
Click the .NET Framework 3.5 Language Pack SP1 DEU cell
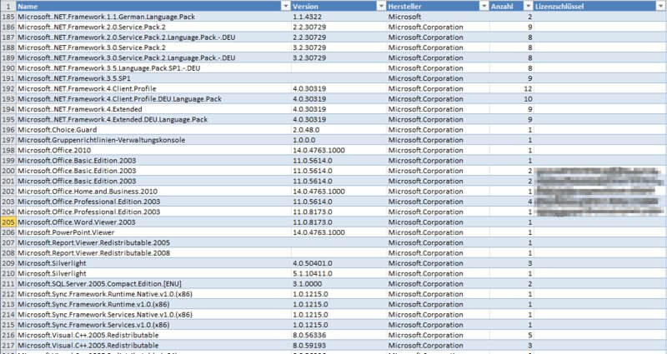[x=153, y=68]
